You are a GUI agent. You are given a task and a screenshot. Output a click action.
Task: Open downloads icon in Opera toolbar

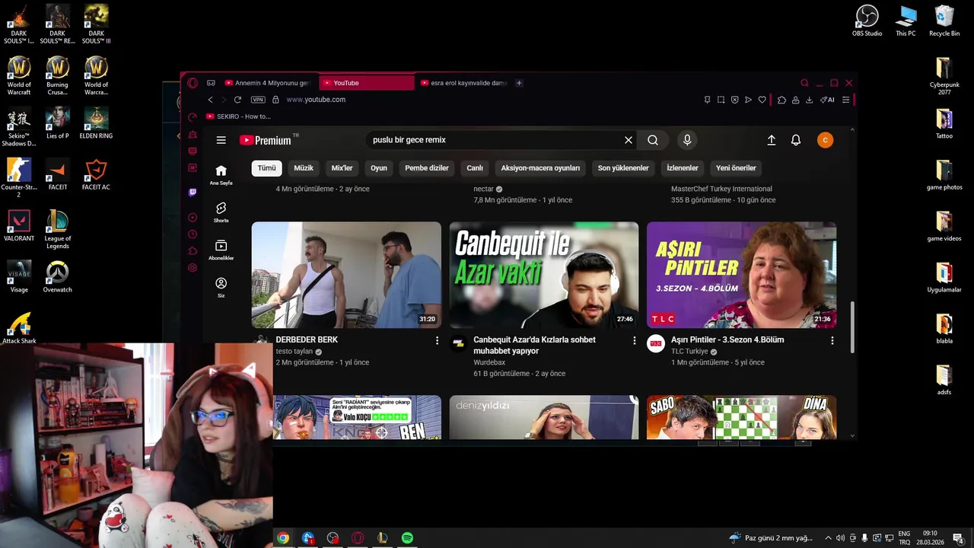809,100
